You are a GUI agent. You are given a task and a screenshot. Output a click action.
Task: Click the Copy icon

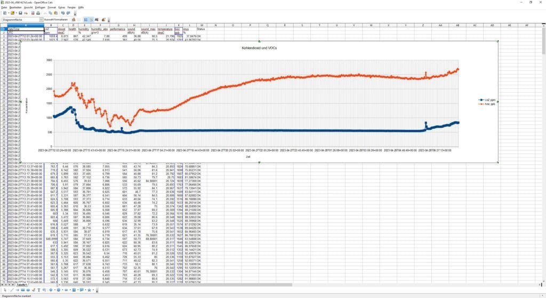pos(51,13)
